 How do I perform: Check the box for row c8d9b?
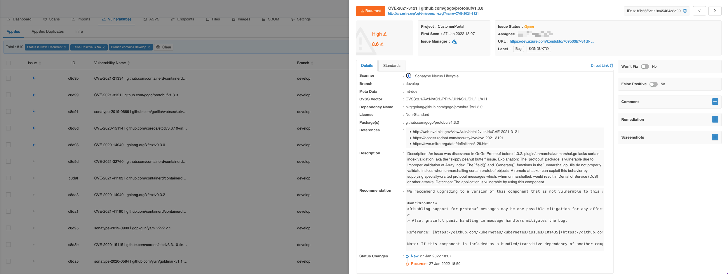pos(8,78)
